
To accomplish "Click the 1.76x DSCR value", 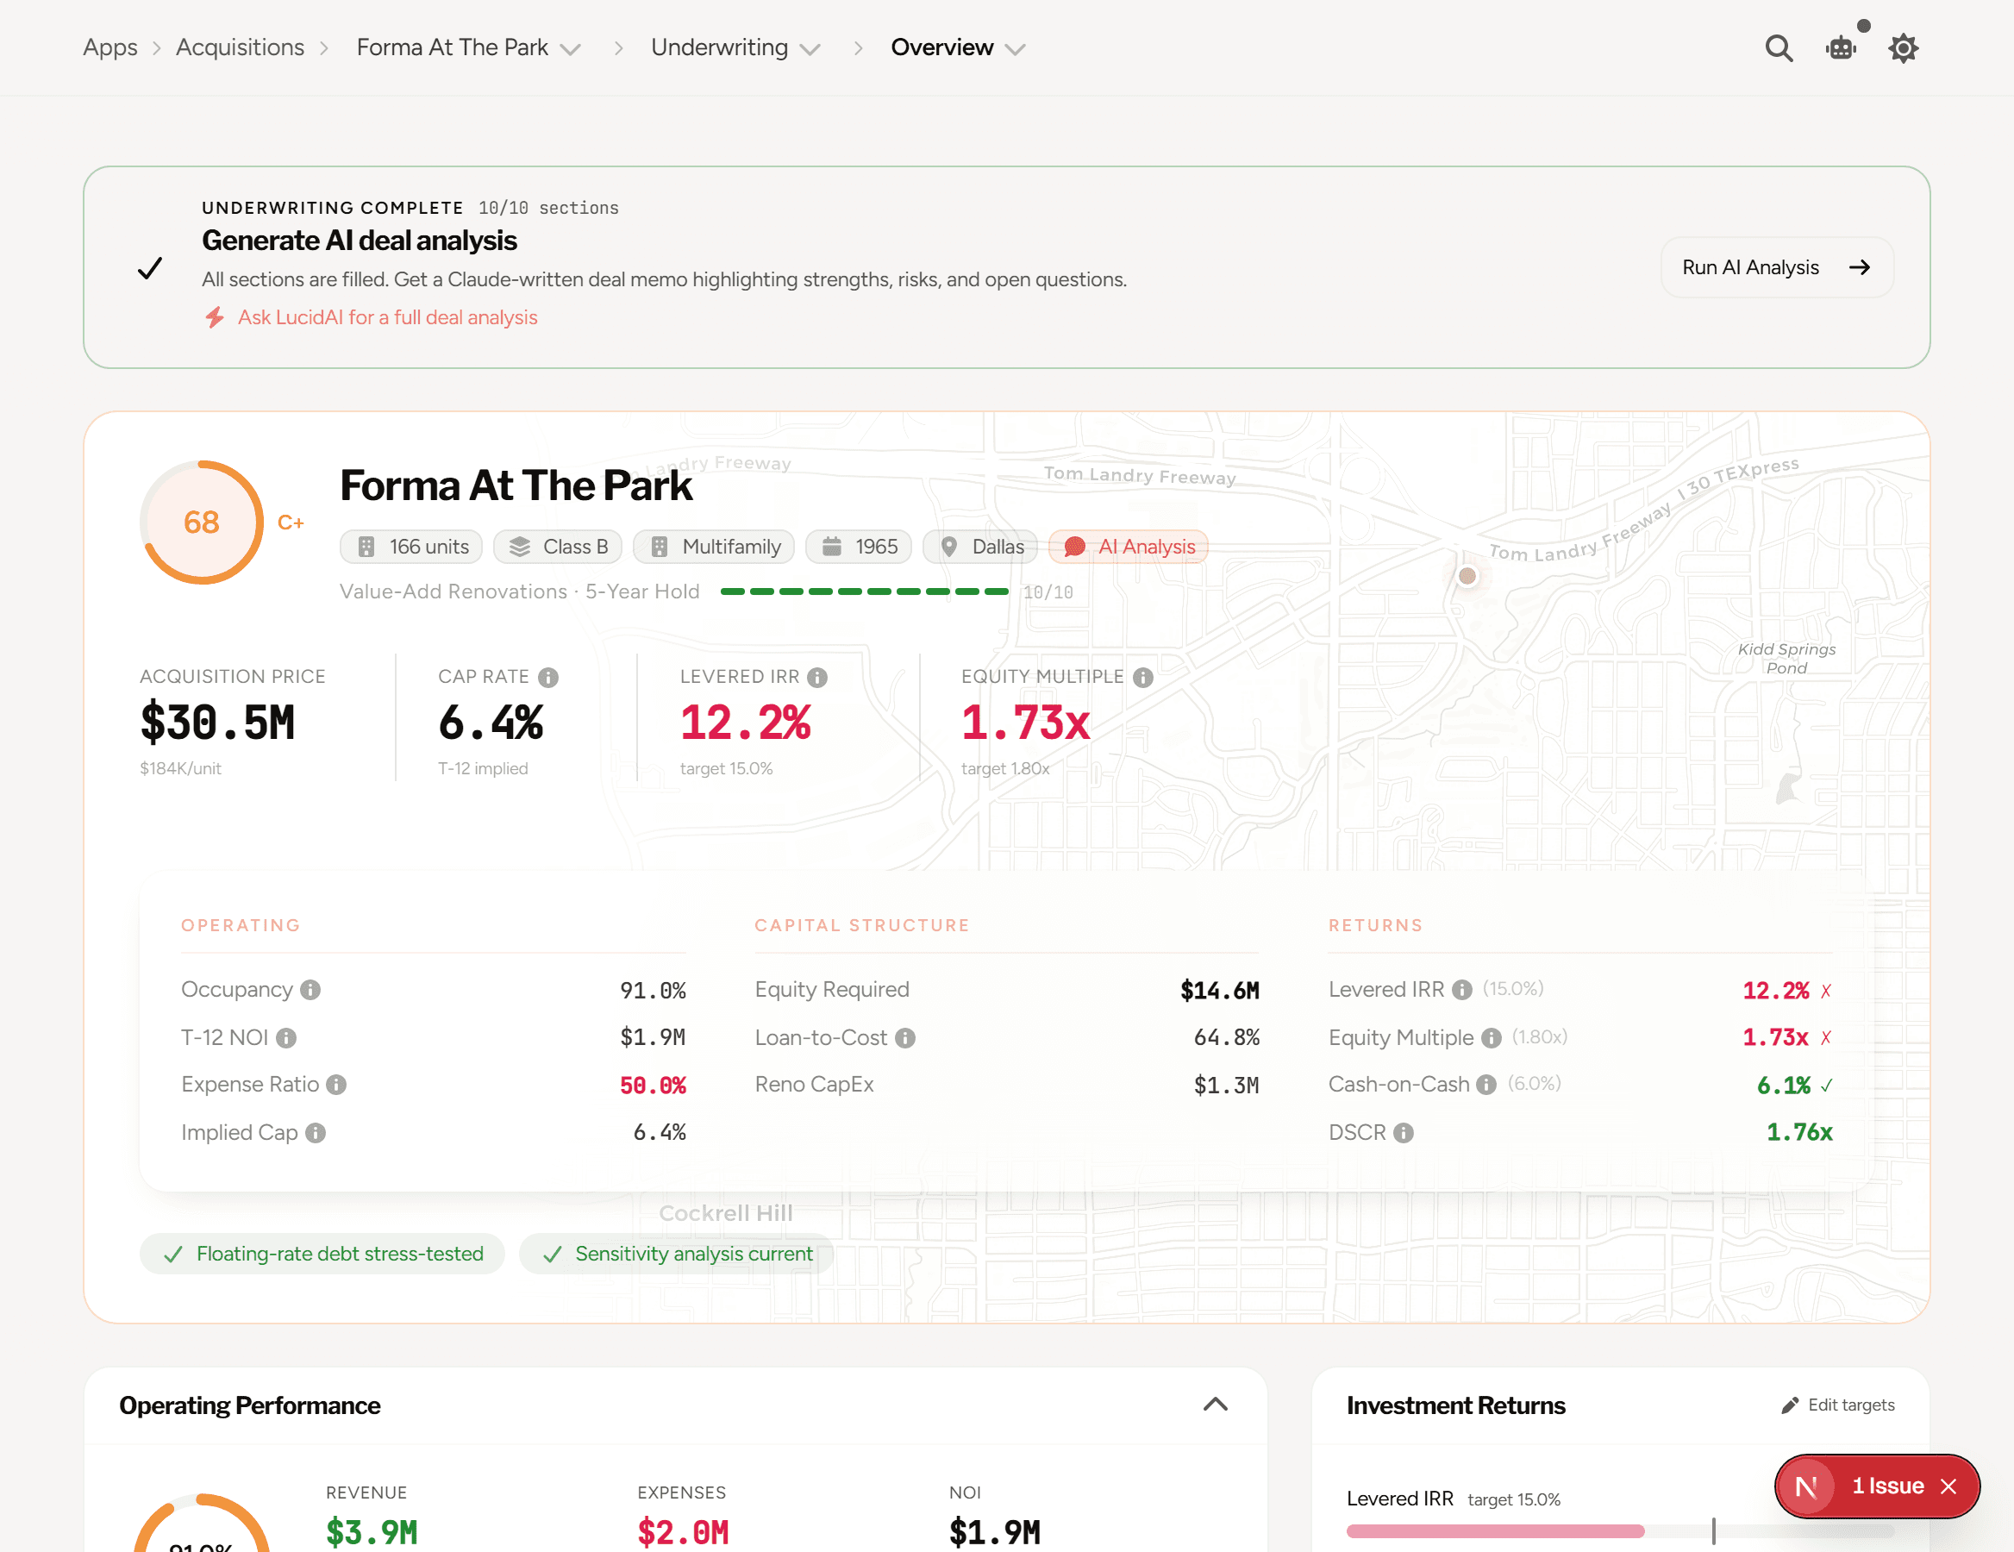I will (x=1799, y=1132).
